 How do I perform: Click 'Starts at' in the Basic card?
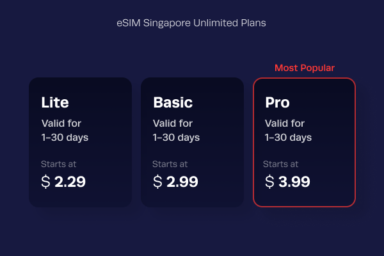tap(170, 164)
